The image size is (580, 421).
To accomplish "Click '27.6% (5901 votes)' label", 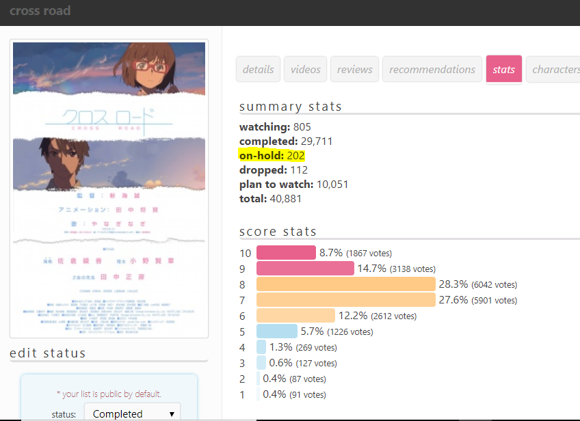I will coord(478,300).
